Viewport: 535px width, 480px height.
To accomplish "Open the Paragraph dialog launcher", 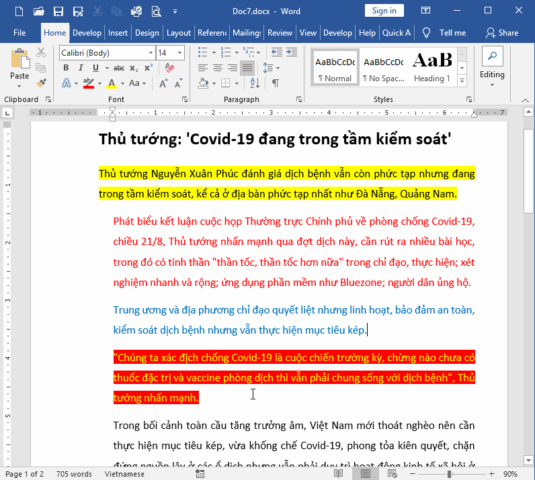I will coord(299,99).
